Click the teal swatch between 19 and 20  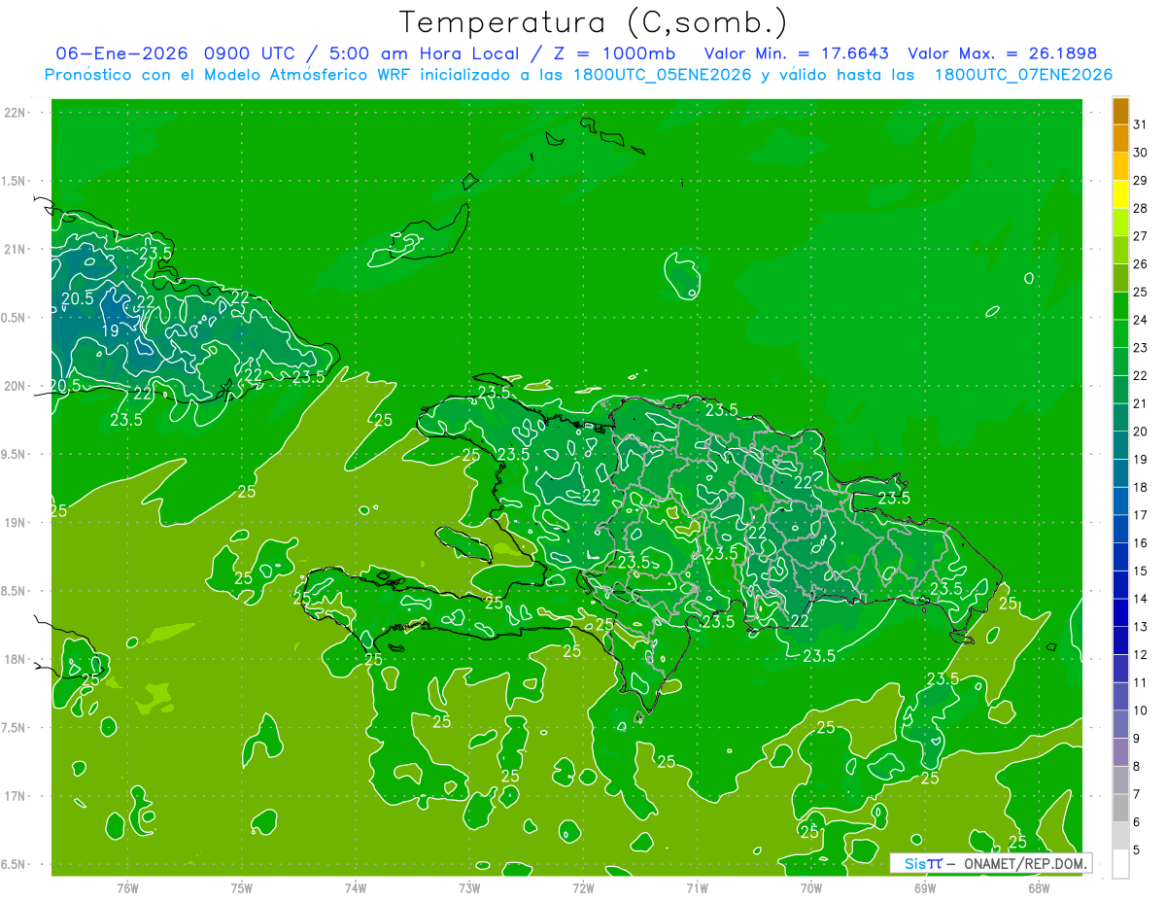1120,445
